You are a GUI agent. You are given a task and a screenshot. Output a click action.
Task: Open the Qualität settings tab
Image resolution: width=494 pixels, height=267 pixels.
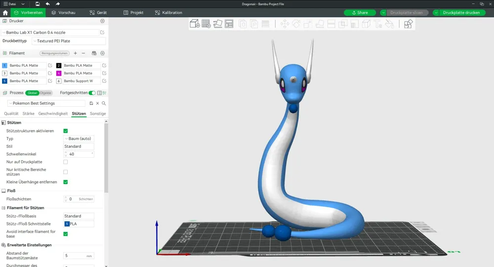(11, 114)
